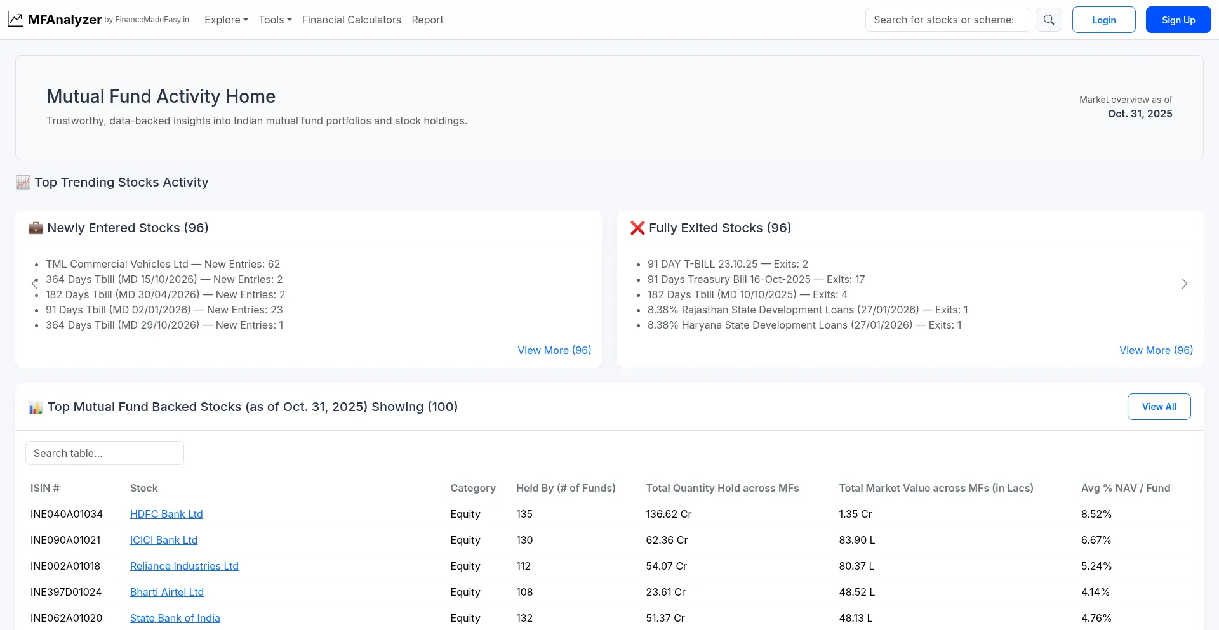This screenshot has width=1219, height=630.
Task: Select ISIN INE090A01021 cell
Action: 65,540
